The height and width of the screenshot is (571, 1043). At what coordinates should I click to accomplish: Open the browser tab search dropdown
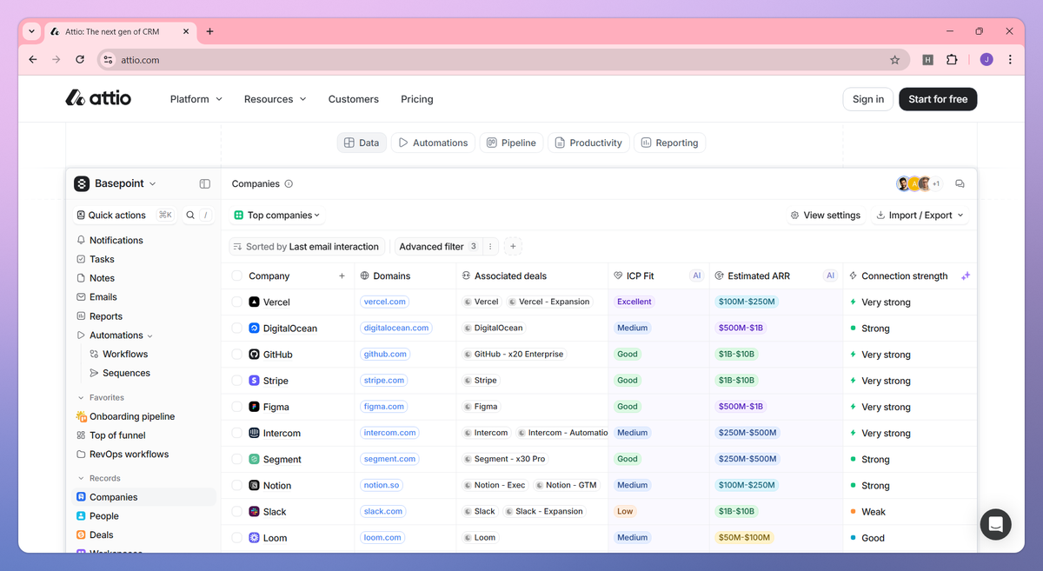pos(31,31)
